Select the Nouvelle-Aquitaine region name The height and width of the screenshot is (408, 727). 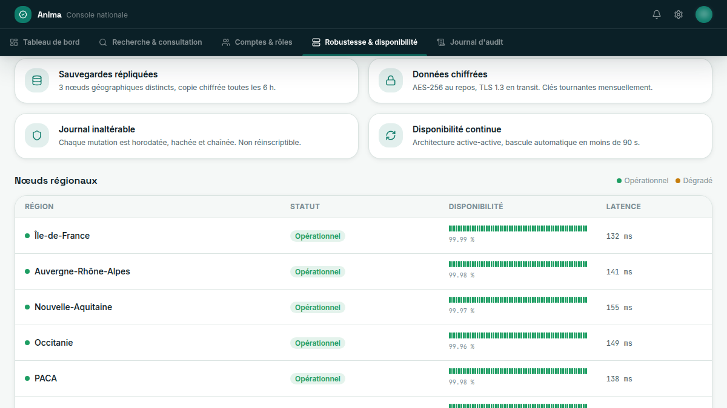pyautogui.click(x=73, y=307)
